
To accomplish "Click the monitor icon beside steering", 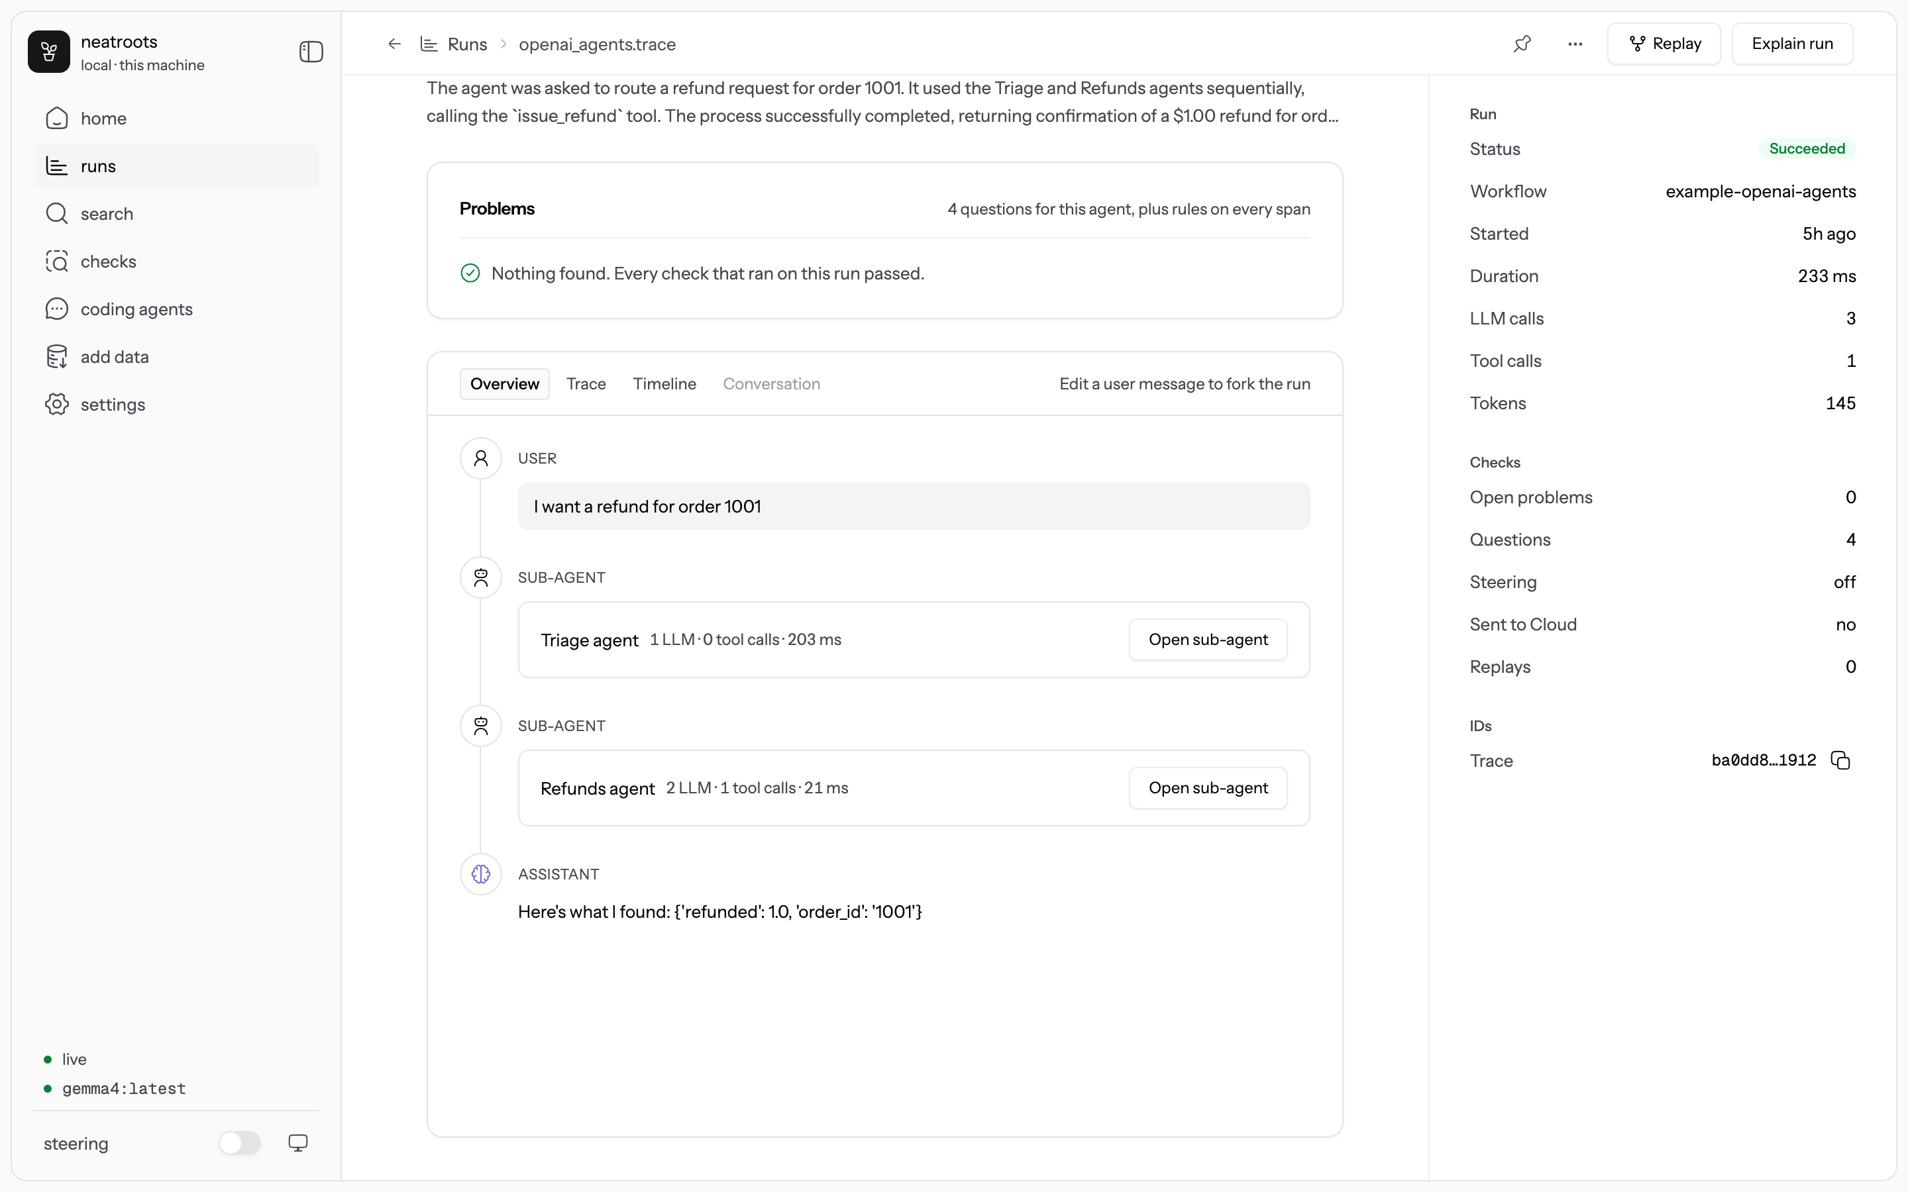I will 298,1143.
